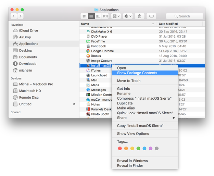214x176 pixels.
Task: Select the Font Book app
Action: [142, 46]
